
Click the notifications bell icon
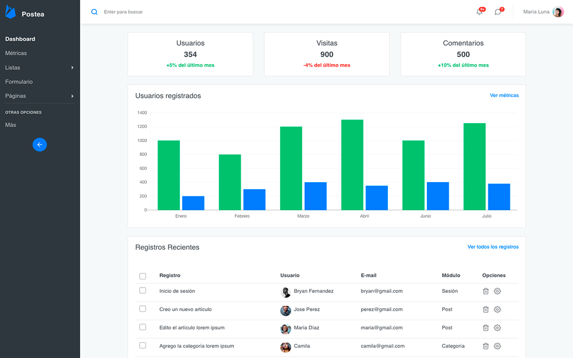pyautogui.click(x=480, y=12)
